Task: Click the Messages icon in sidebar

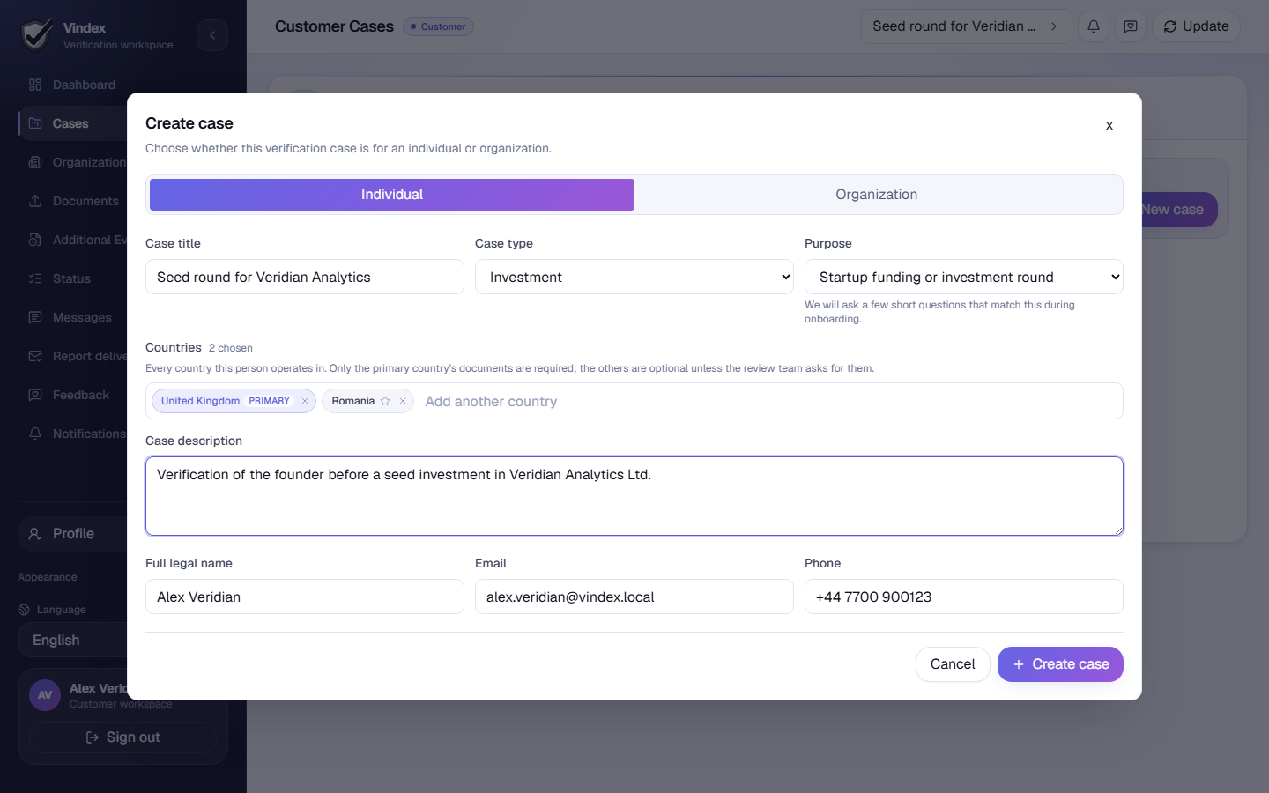Action: tap(35, 317)
